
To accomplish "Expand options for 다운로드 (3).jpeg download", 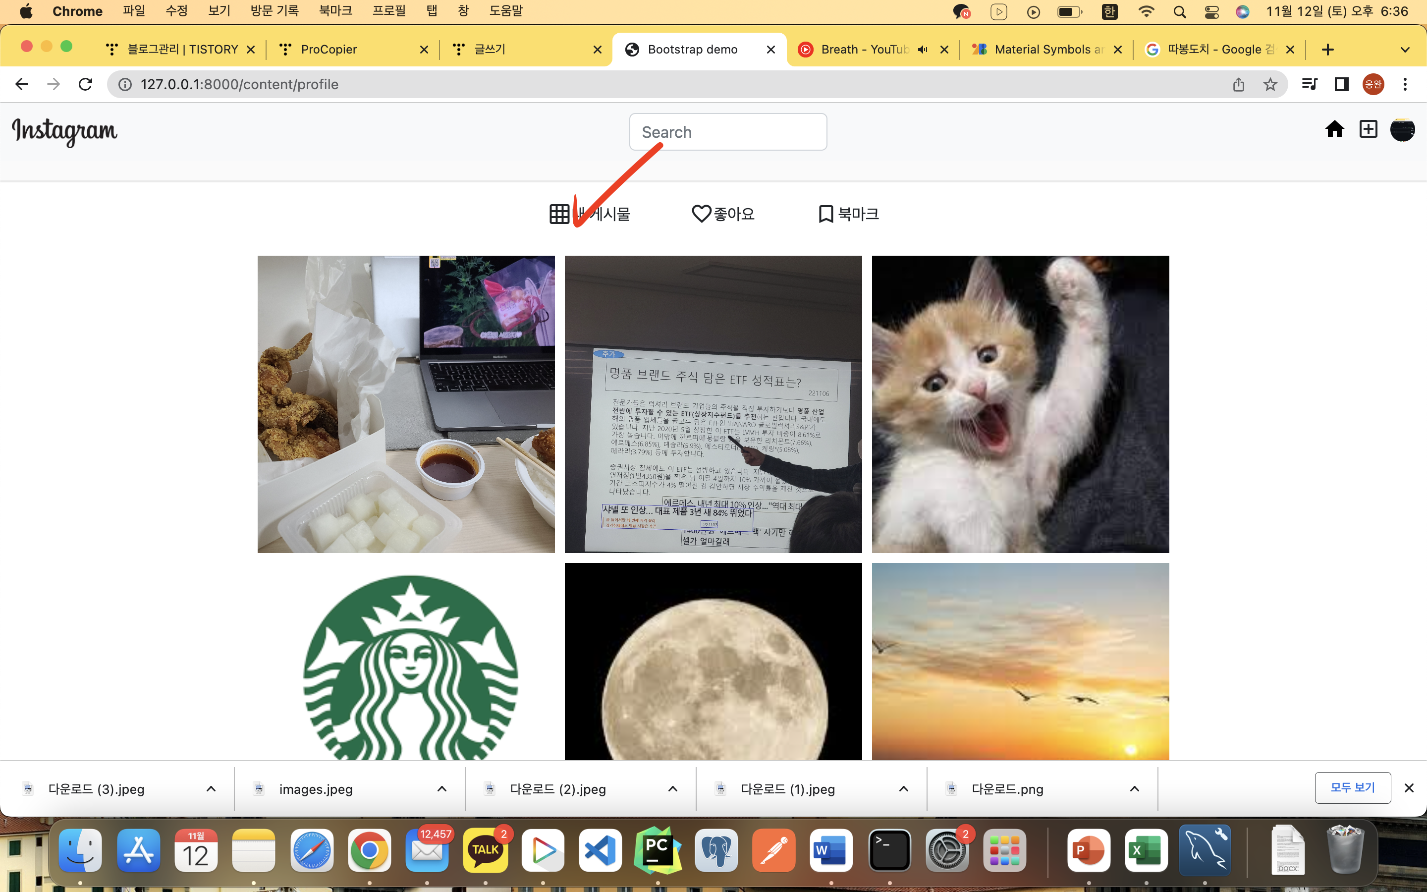I will [x=211, y=789].
